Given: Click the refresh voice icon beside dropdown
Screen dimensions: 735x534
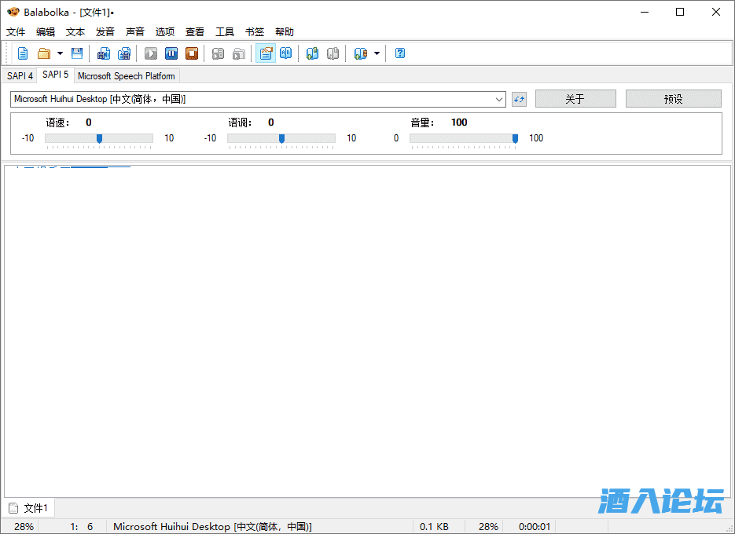Looking at the screenshot, I should 519,99.
